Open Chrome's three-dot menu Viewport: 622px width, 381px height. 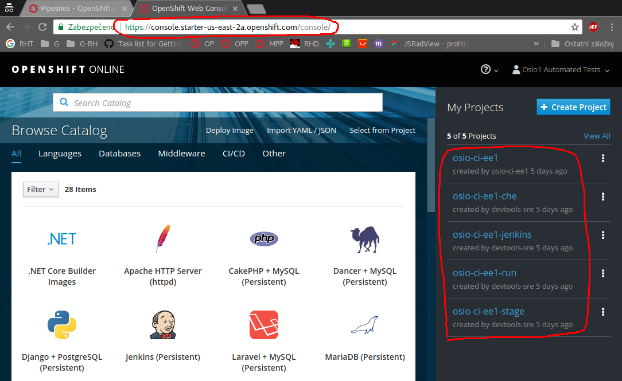click(612, 27)
